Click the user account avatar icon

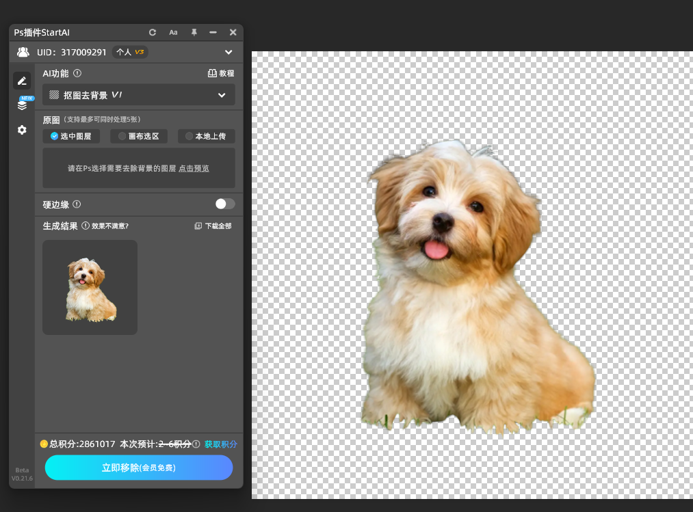coord(23,52)
